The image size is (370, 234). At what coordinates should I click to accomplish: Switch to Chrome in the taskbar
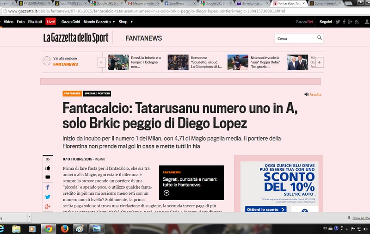click(49, 229)
